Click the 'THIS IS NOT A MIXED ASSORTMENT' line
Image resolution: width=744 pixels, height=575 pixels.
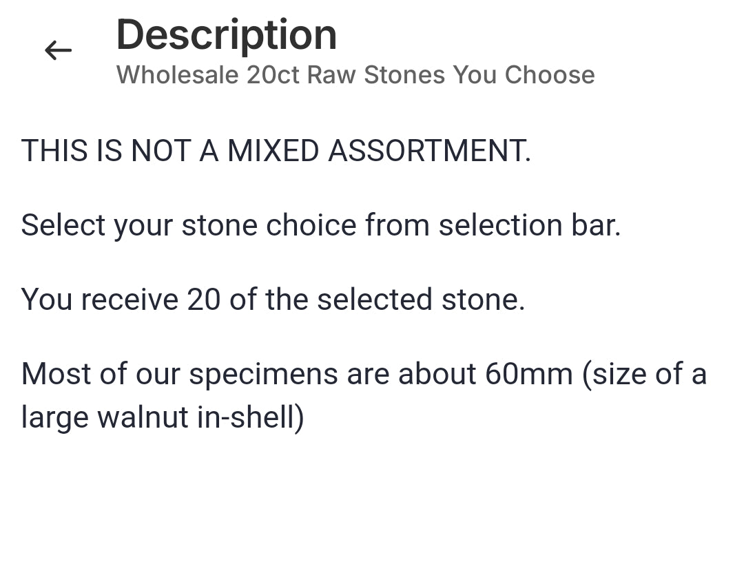click(x=276, y=151)
